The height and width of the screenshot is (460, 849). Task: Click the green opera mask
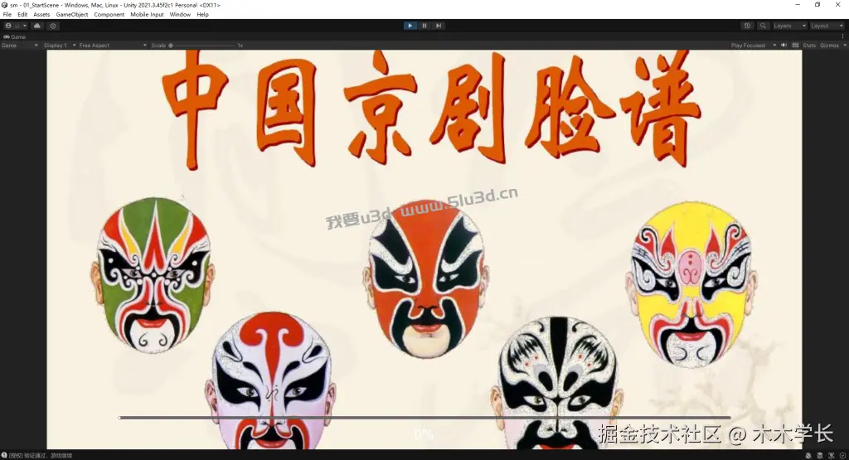coord(153,275)
